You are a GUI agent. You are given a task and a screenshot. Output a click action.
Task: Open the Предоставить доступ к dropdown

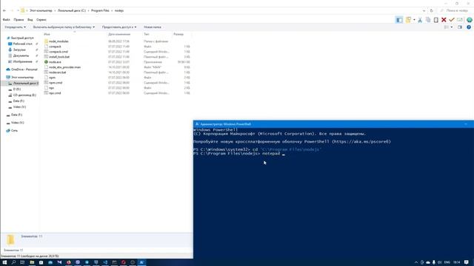click(118, 27)
